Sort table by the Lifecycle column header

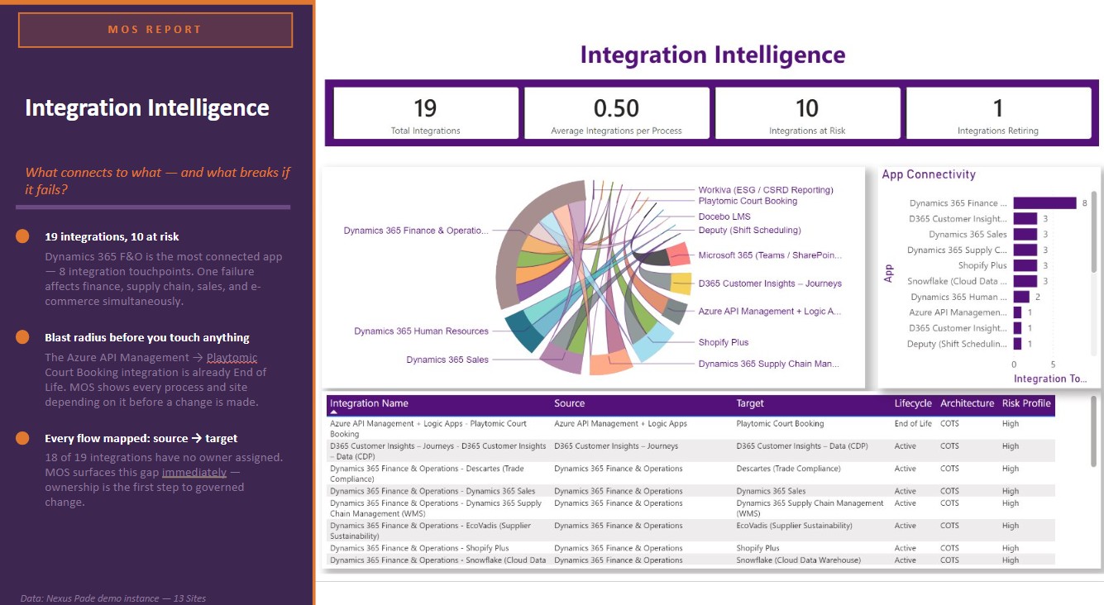tap(913, 403)
